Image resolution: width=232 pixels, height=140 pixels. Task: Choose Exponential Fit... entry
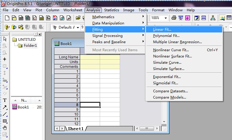pos(184,77)
